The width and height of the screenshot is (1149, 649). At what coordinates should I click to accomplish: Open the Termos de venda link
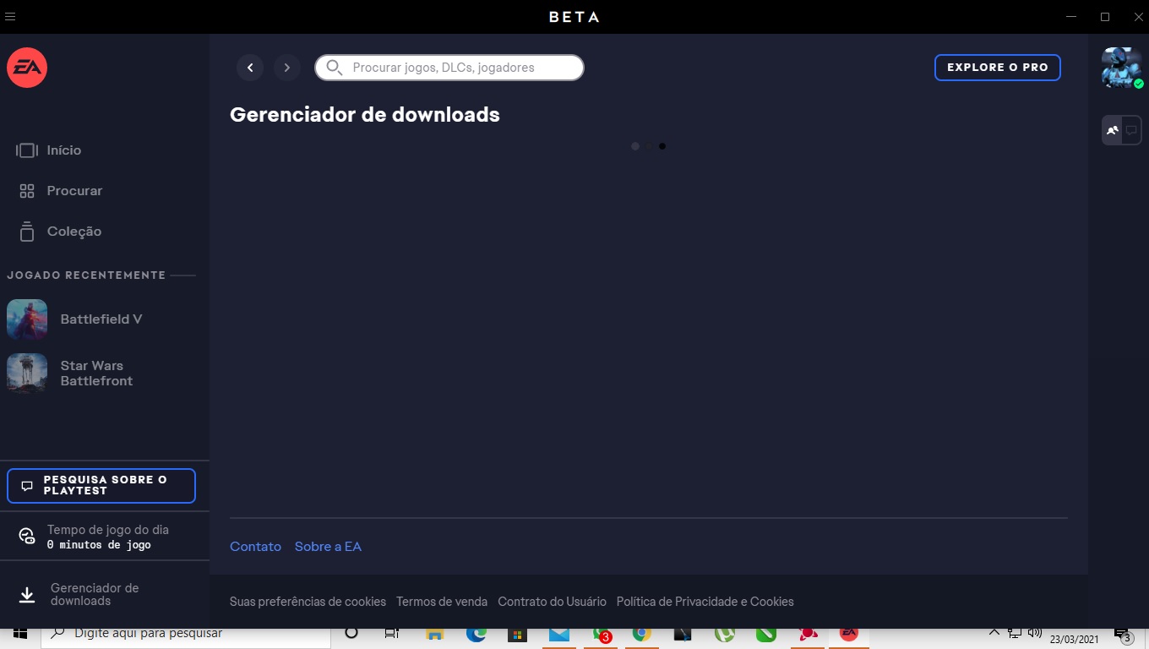pos(442,602)
